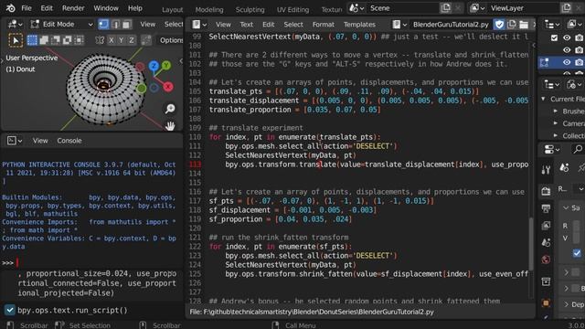Click the red X axis gizmo ball
This screenshot has height=329, width=585.
168,87
